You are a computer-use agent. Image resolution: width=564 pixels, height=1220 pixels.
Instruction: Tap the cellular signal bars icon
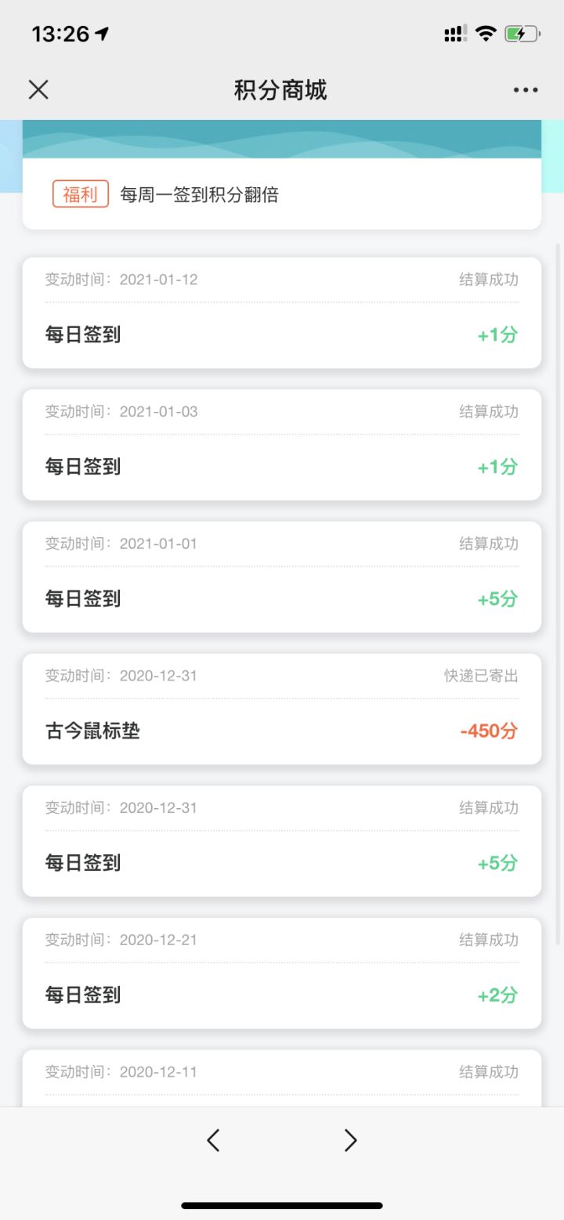point(455,34)
